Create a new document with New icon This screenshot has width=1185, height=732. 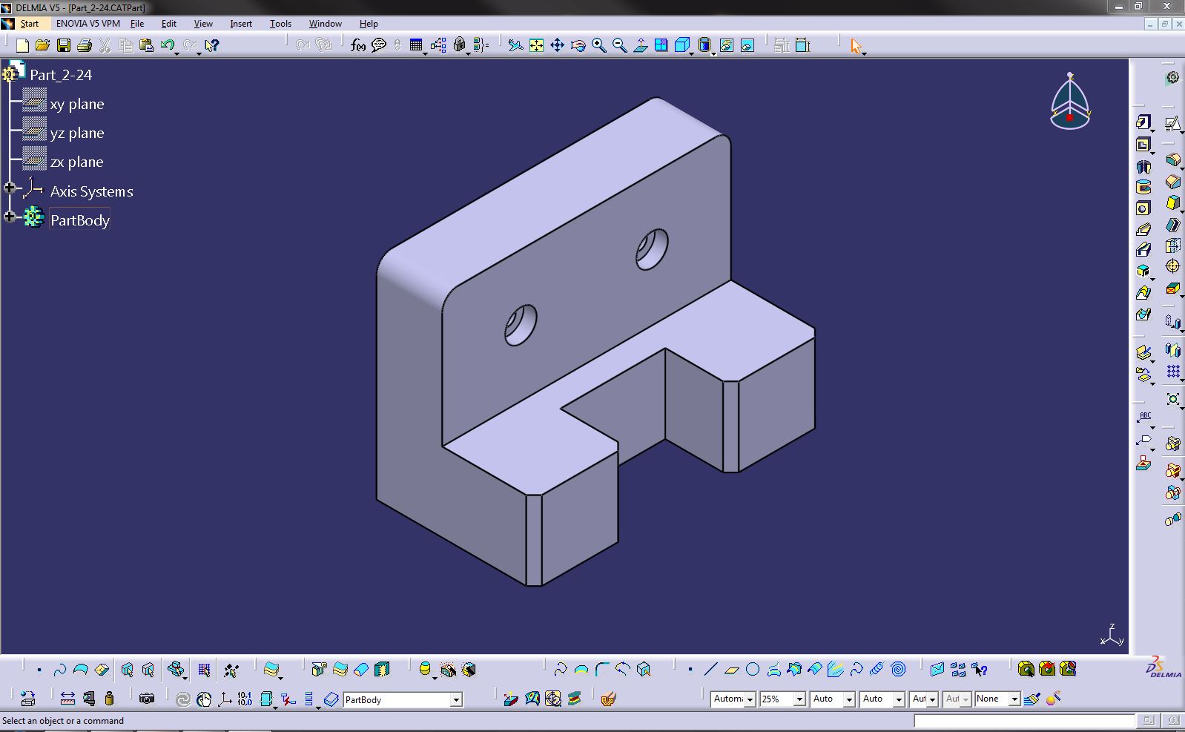(x=22, y=46)
